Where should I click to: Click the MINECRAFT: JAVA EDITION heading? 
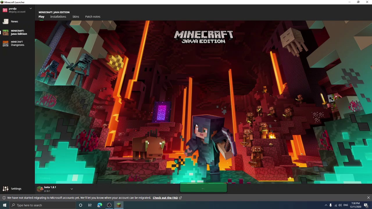[x=54, y=12]
